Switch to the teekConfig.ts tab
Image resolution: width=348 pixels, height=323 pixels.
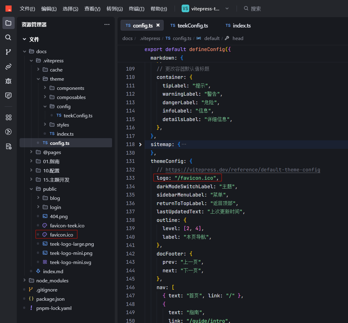[189, 25]
